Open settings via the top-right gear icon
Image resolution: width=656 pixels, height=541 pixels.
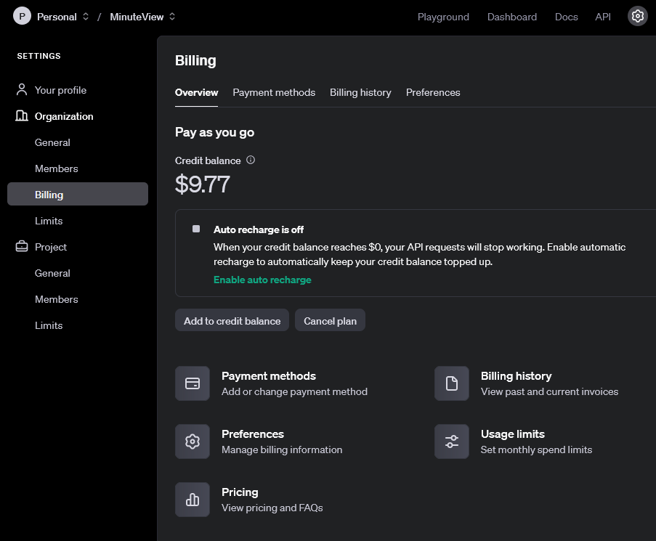637,15
